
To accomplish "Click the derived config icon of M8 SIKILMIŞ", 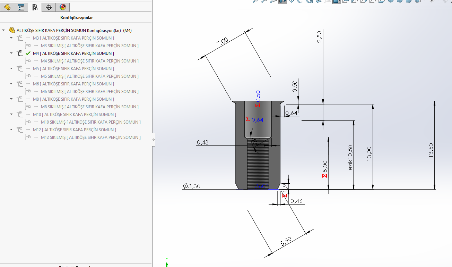I will click(x=28, y=107).
